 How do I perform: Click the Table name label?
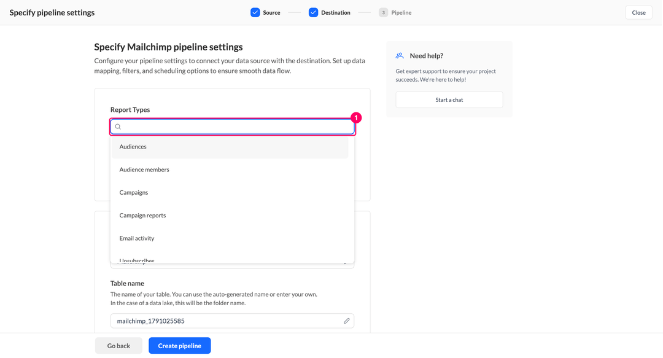[127, 283]
